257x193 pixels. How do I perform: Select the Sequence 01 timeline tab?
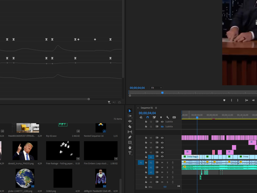[147, 108]
